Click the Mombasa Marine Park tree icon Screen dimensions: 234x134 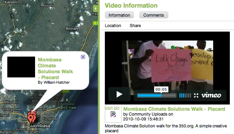coord(67,100)
